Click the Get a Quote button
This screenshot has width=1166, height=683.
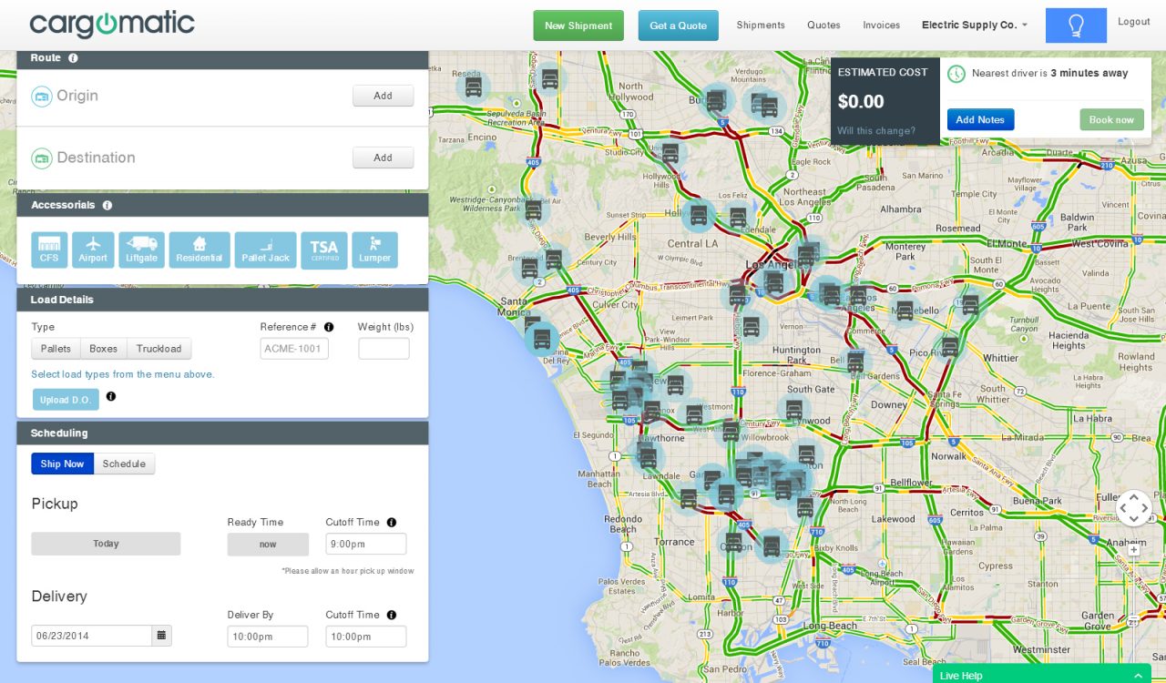(x=678, y=25)
